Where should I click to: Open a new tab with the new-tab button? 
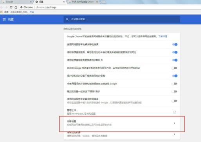pos(103,2)
